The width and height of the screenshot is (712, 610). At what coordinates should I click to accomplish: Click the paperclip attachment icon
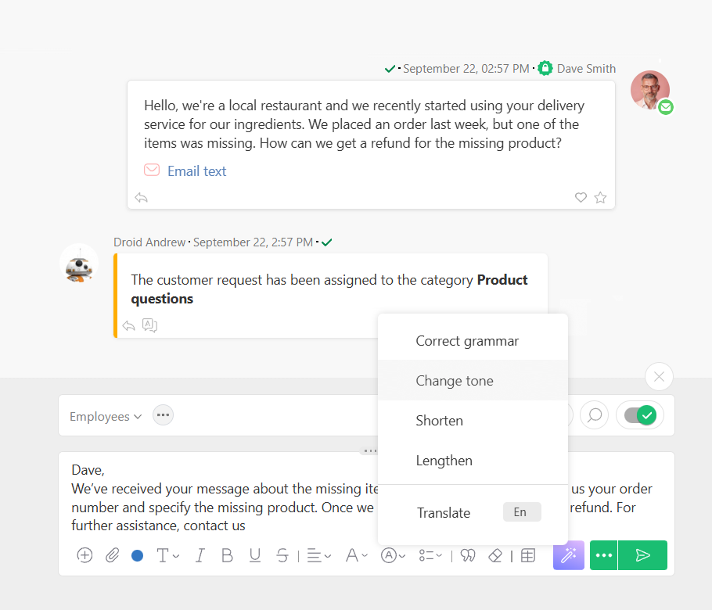coord(112,555)
